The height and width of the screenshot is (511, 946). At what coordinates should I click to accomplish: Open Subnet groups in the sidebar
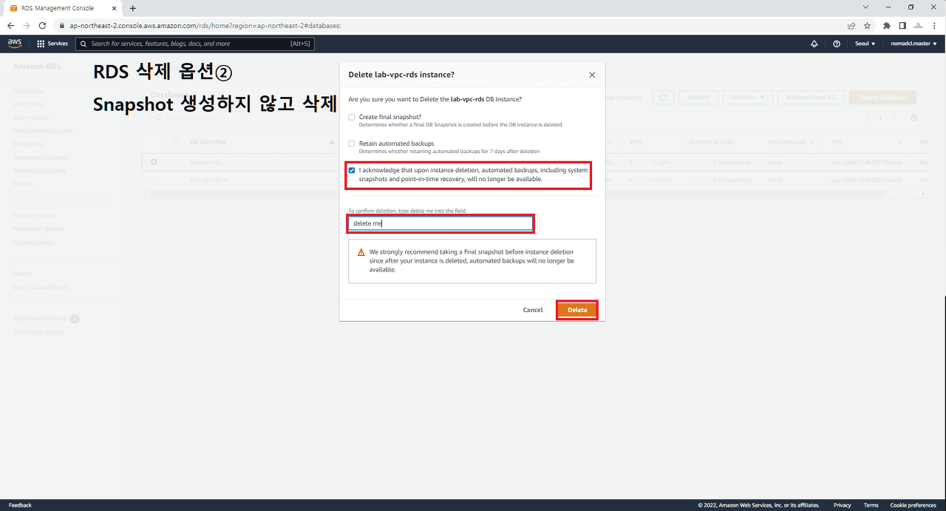point(34,215)
